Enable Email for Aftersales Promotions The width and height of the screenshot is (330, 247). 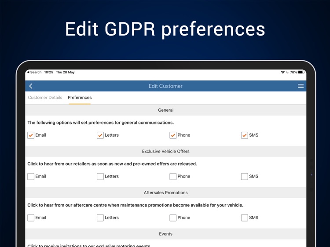click(x=31, y=218)
